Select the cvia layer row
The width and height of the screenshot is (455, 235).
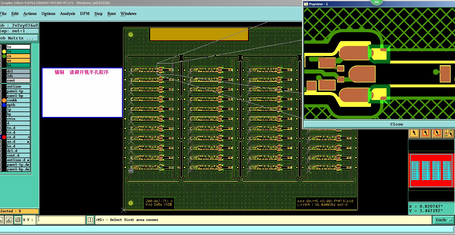coord(18,119)
